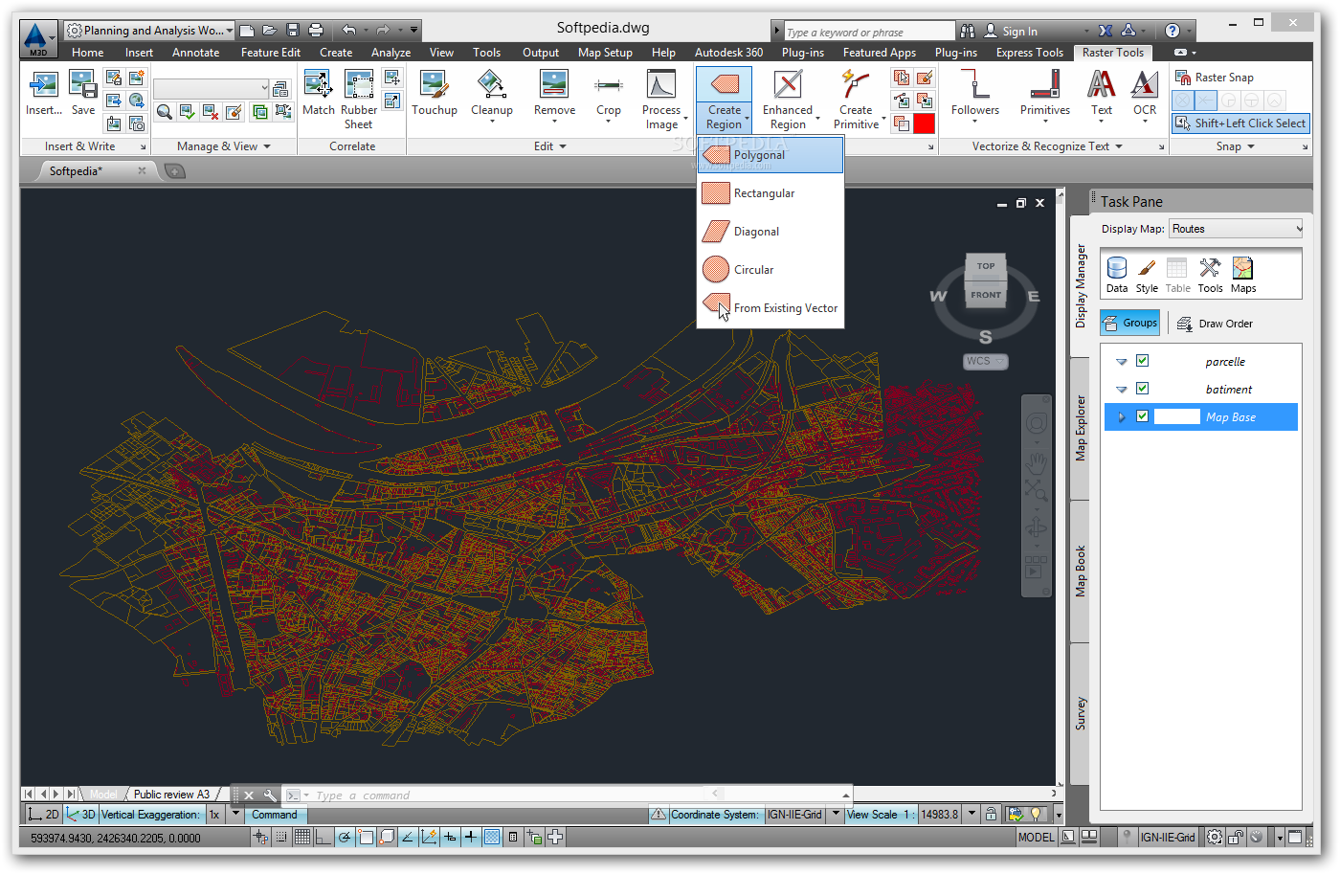Click the Crop tool icon
The image size is (1340, 874).
[x=609, y=85]
